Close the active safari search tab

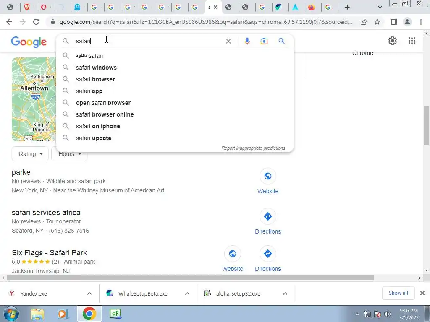215,8
